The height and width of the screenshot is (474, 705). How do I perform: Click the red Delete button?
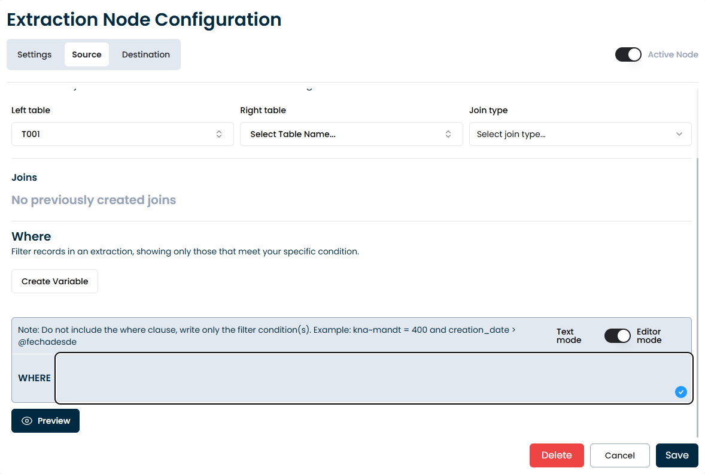(556, 455)
